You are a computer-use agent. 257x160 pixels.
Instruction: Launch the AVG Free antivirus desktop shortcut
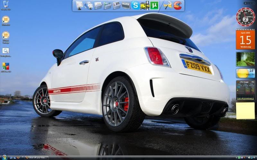coord(6,67)
